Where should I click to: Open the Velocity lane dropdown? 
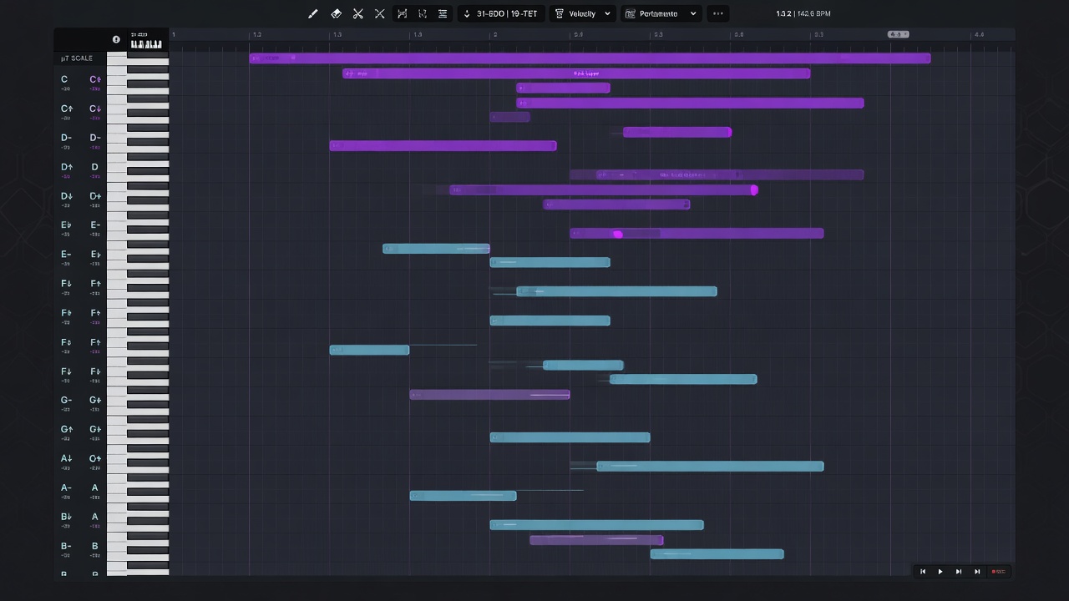(x=583, y=13)
